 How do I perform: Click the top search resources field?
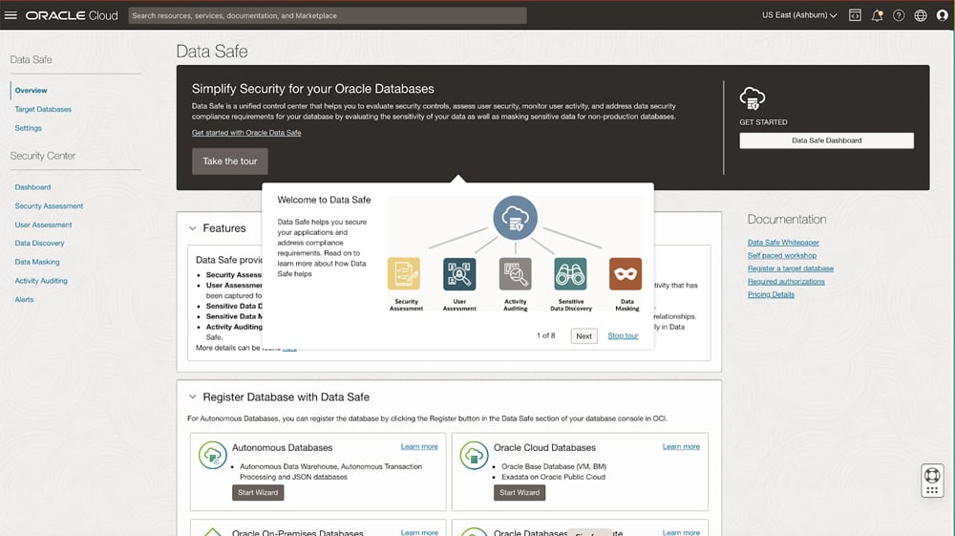(326, 15)
